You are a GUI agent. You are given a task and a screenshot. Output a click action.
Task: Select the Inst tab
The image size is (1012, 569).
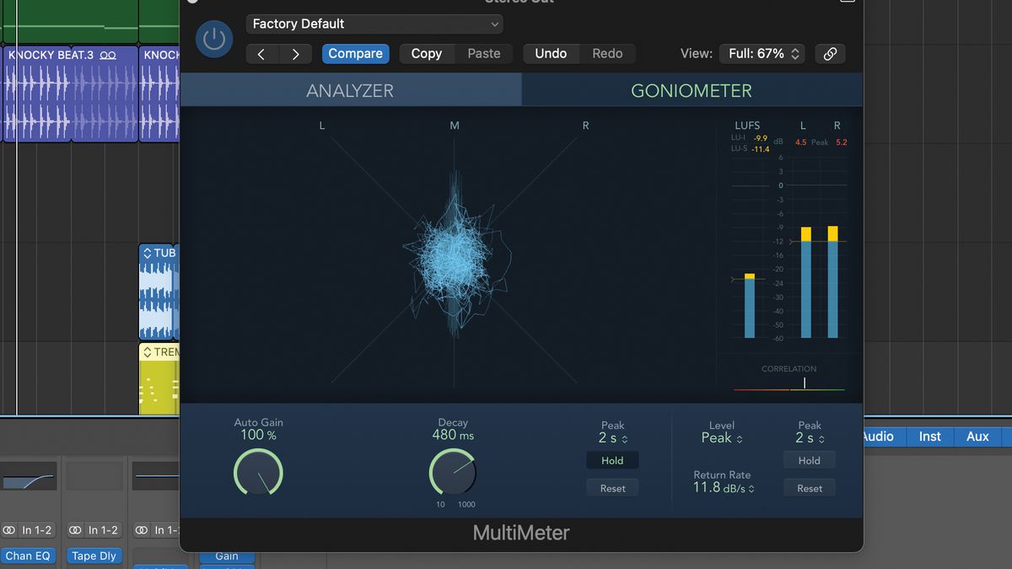[x=929, y=437]
